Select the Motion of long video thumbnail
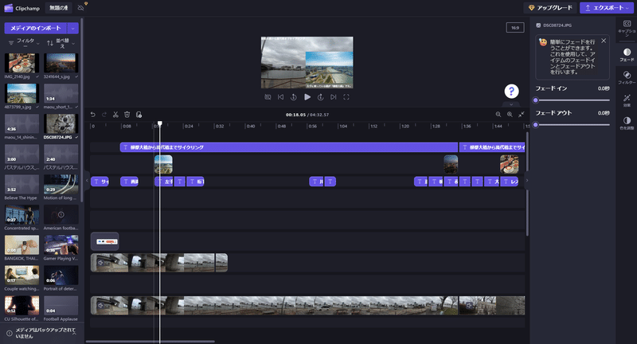This screenshot has height=344, width=637. click(x=61, y=185)
